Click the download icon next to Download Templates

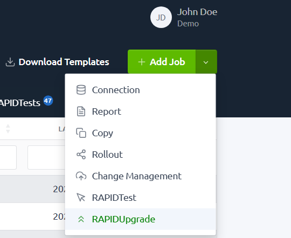[x=10, y=62]
